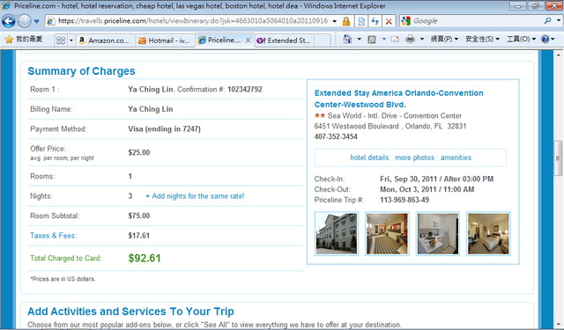Click the Quick Tabs grid icon

61,40
